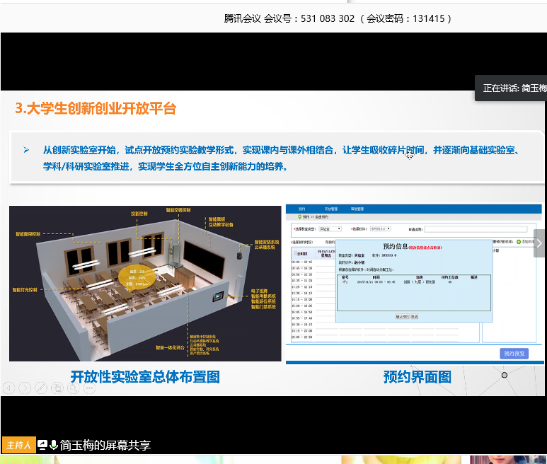Select the pen annotation tool icon
The image size is (547, 464).
[x=41, y=388]
